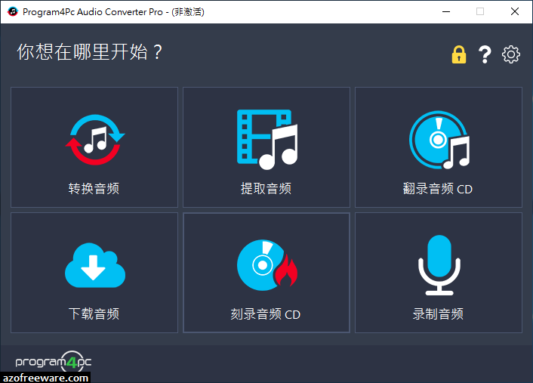The image size is (533, 383).
Task: Click the rip audio CD disc icon
Action: pos(439,140)
